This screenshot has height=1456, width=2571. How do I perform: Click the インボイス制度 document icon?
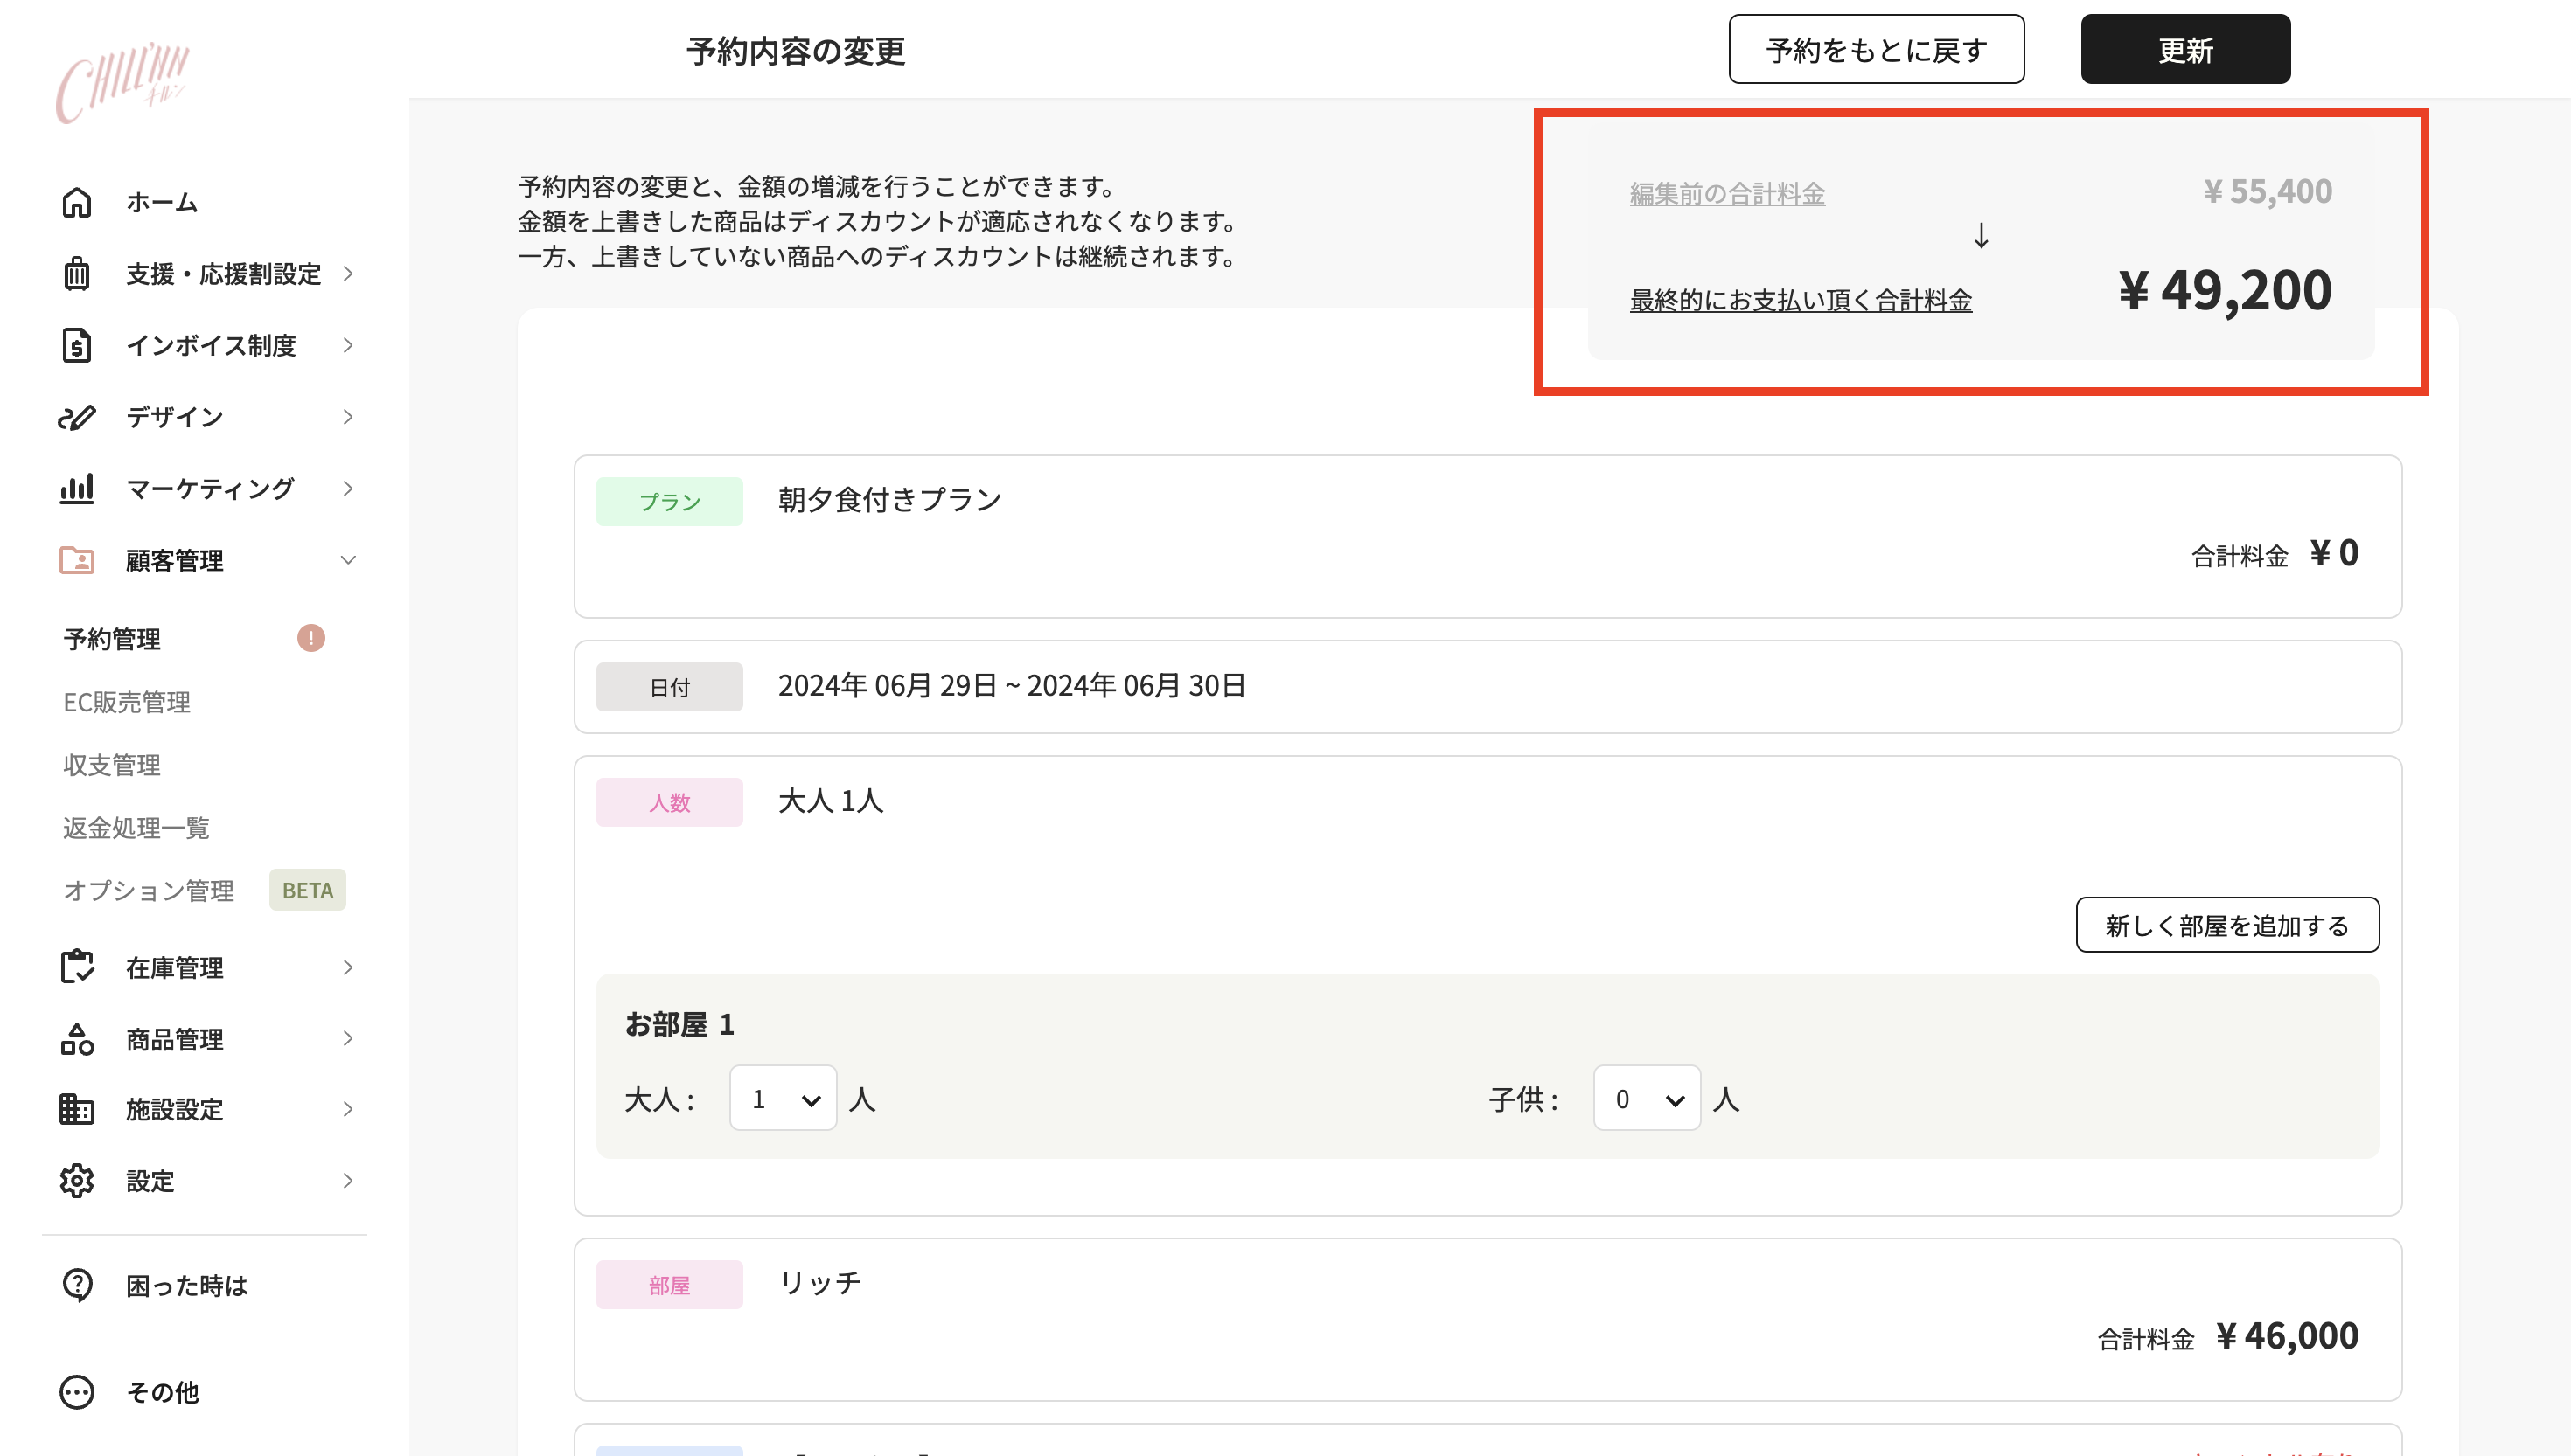77,345
